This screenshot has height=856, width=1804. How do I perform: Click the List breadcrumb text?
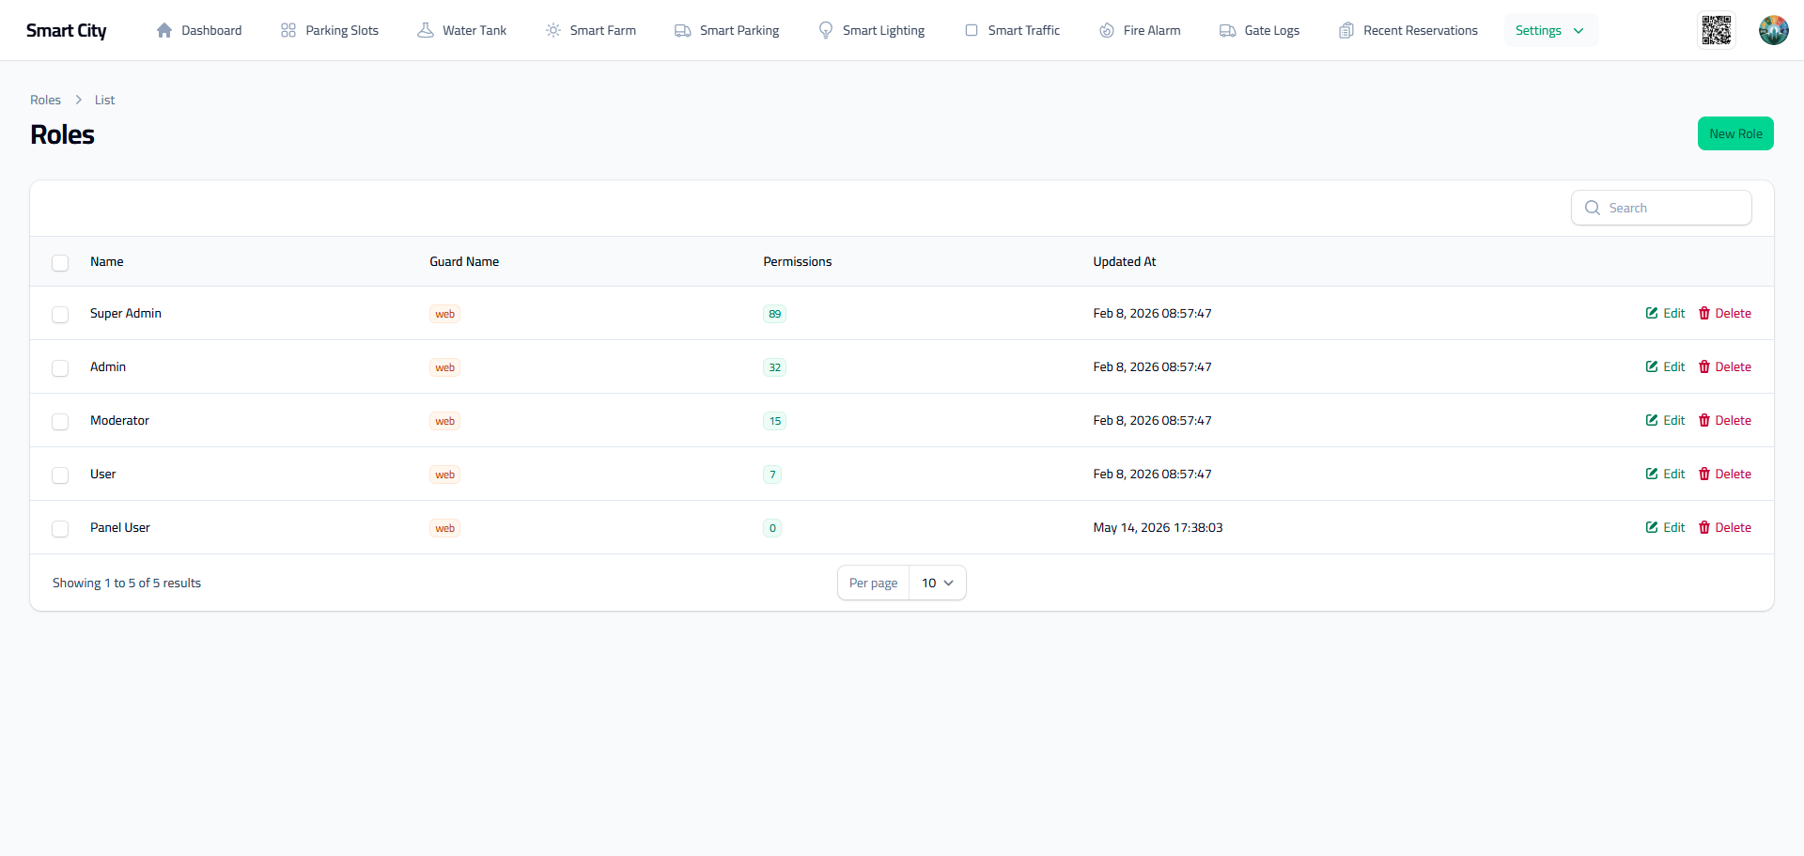[104, 100]
